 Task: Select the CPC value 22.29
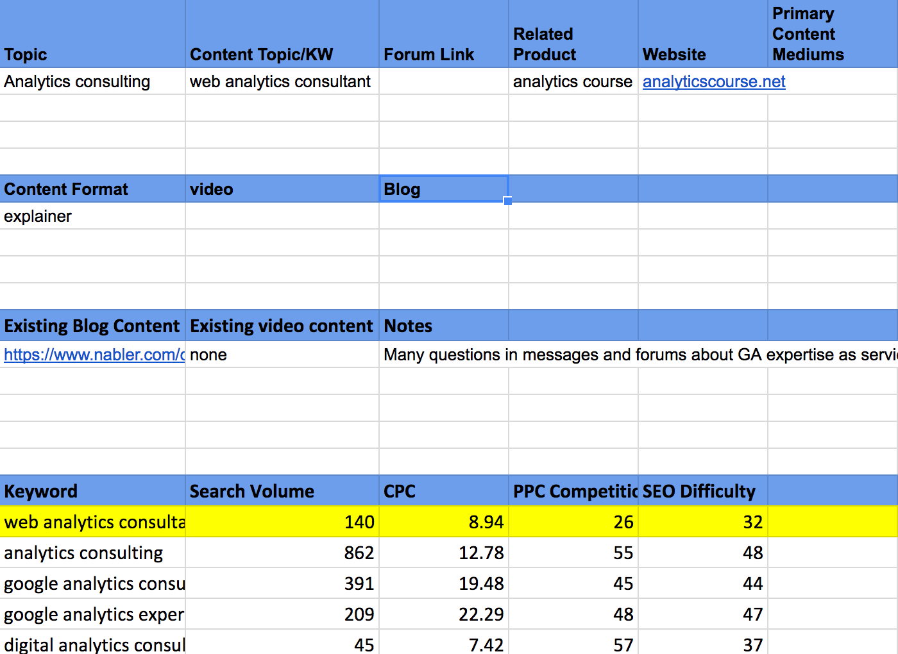[x=444, y=614]
